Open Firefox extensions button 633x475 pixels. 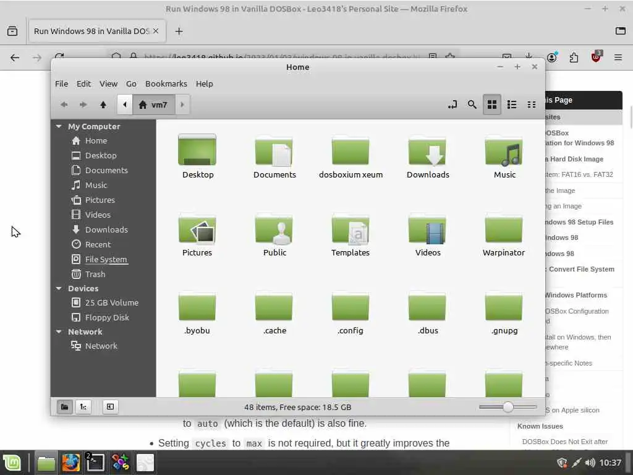point(574,58)
